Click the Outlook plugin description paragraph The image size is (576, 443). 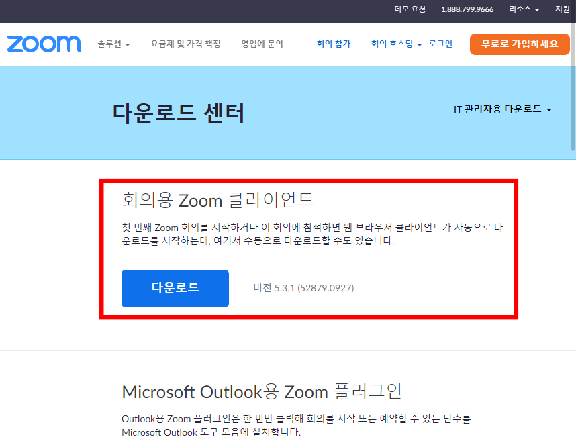pyautogui.click(x=296, y=426)
